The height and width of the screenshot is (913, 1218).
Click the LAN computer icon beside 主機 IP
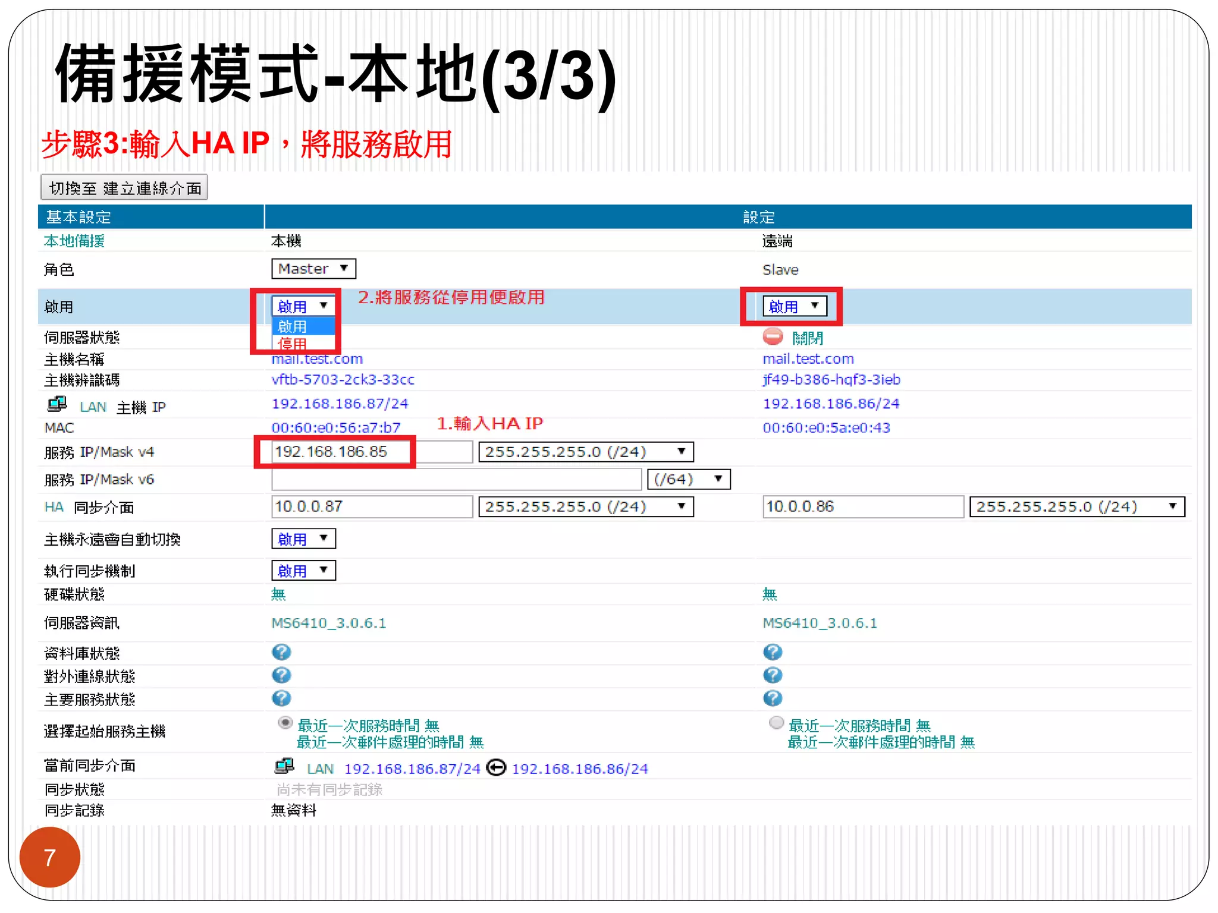[57, 405]
